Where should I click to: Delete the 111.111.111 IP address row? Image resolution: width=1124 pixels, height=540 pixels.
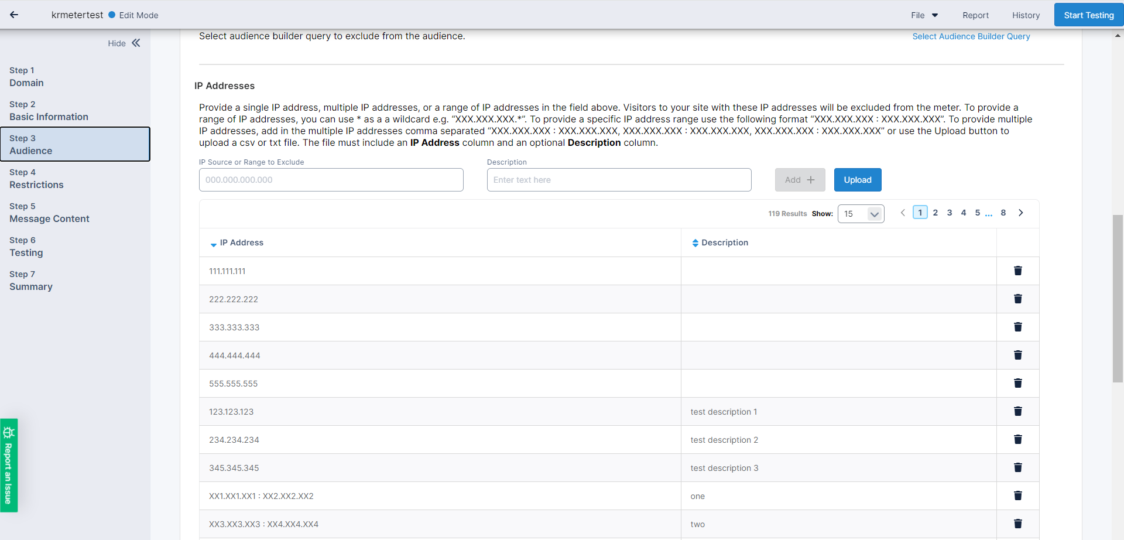pyautogui.click(x=1017, y=271)
